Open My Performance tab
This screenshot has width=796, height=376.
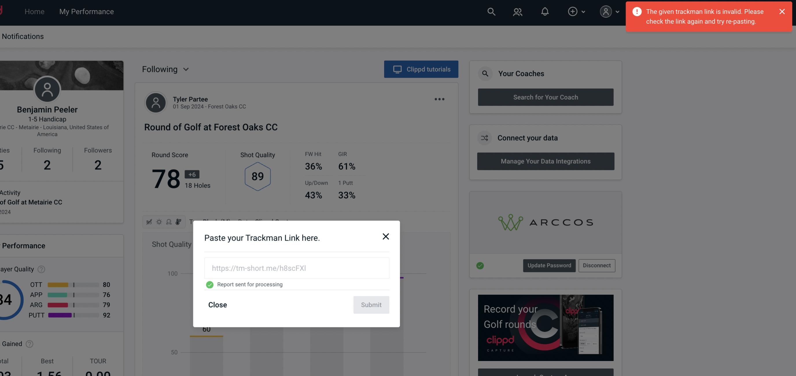pos(87,11)
